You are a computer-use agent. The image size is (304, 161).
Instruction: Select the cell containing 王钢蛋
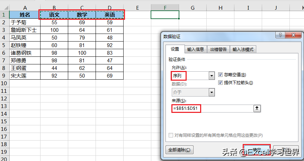pos(25,68)
